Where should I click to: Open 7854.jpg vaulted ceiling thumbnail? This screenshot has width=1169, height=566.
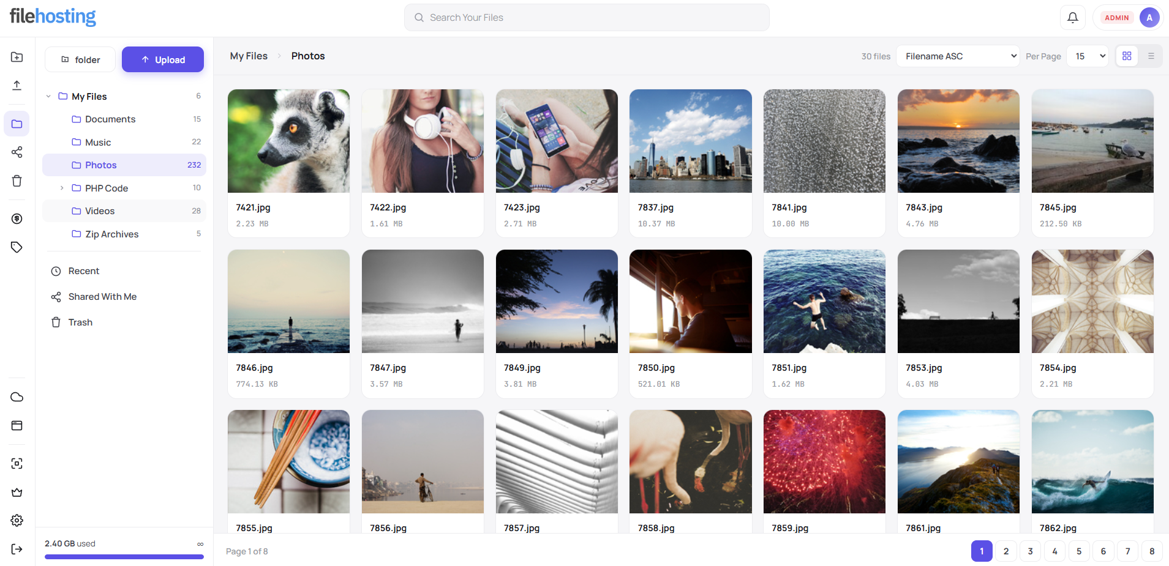pyautogui.click(x=1092, y=301)
